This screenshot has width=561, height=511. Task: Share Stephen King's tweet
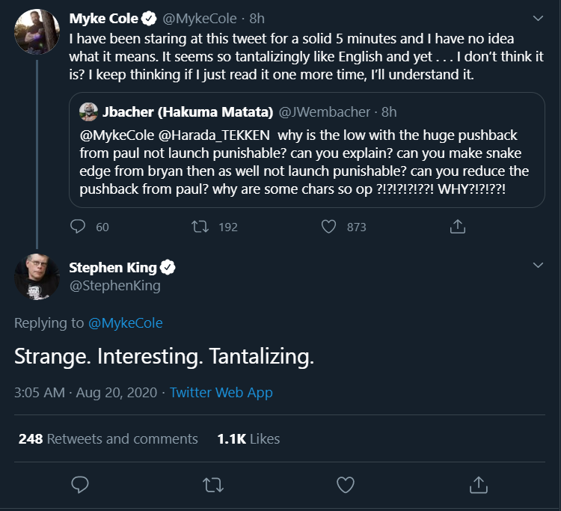(x=478, y=485)
